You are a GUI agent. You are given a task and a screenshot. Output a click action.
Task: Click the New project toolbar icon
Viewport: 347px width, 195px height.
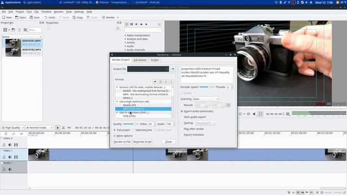[x=7, y=17]
